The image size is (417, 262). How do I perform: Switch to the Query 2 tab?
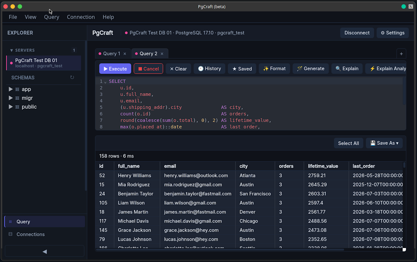click(x=150, y=54)
